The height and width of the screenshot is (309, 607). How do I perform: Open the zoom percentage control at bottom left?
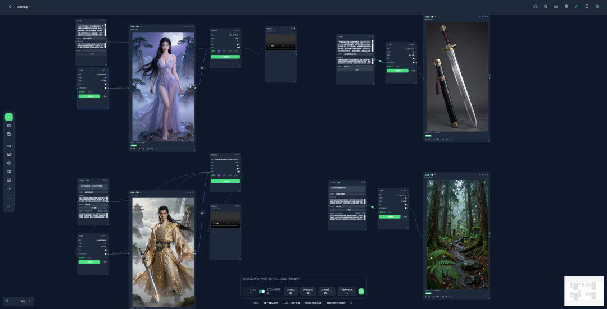pos(22,301)
